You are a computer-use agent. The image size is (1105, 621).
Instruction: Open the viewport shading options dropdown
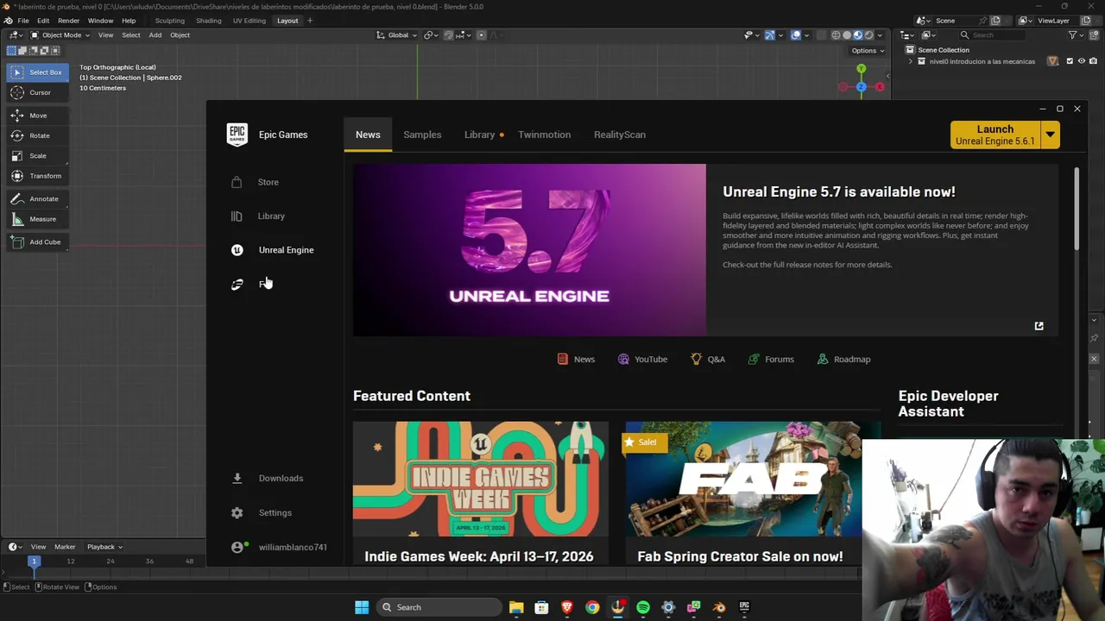click(x=881, y=35)
